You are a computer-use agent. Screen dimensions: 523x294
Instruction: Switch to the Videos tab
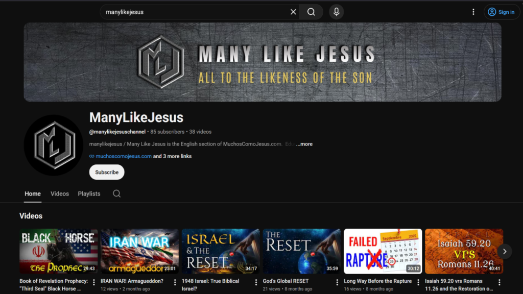click(x=60, y=193)
